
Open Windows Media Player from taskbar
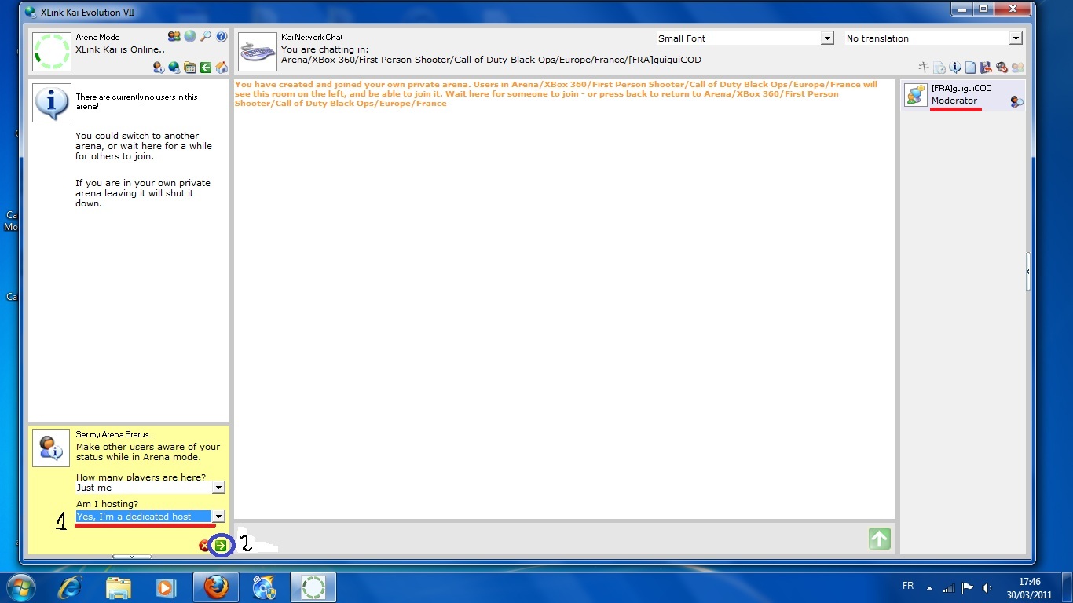point(166,587)
